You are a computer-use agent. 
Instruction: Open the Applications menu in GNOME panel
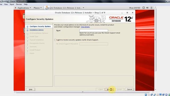click(x=24, y=8)
